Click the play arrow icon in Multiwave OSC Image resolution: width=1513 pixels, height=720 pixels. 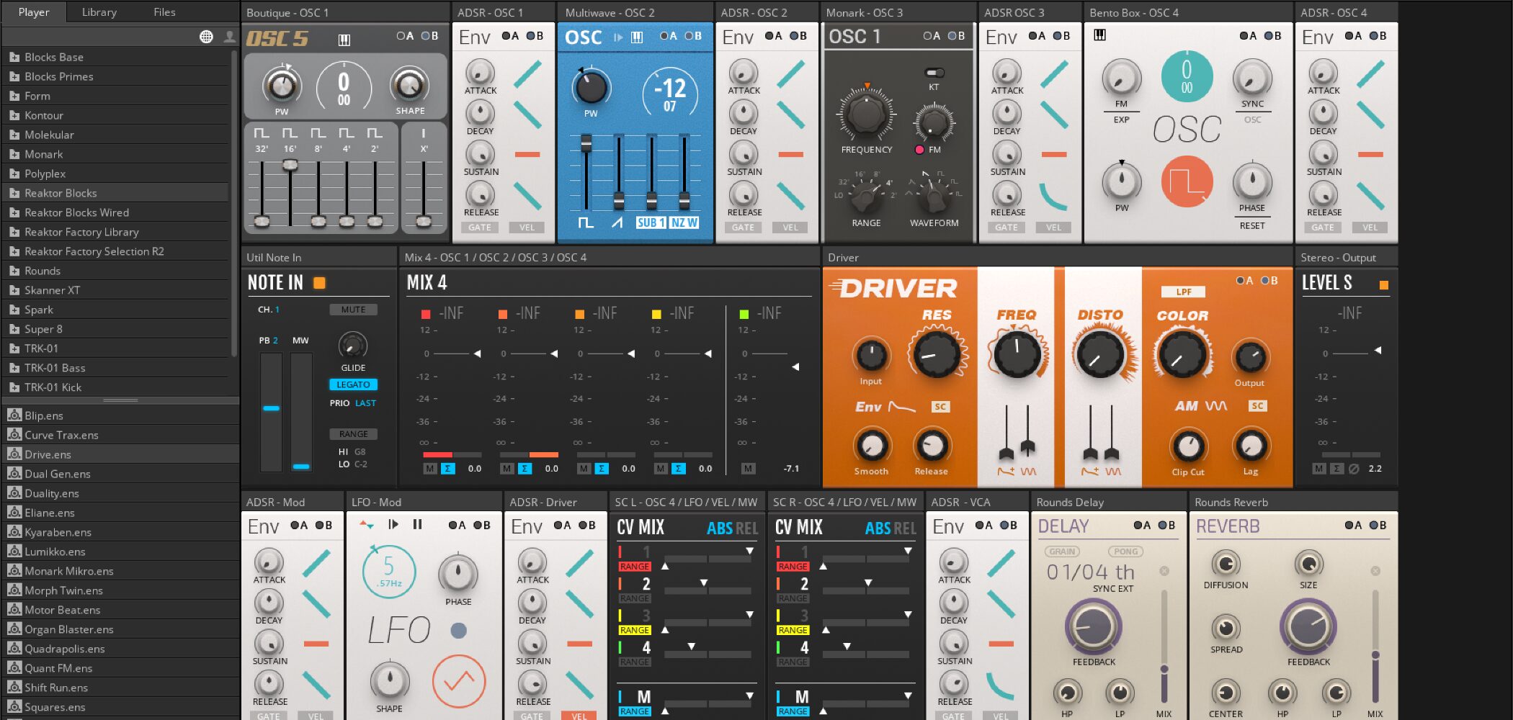pyautogui.click(x=618, y=37)
